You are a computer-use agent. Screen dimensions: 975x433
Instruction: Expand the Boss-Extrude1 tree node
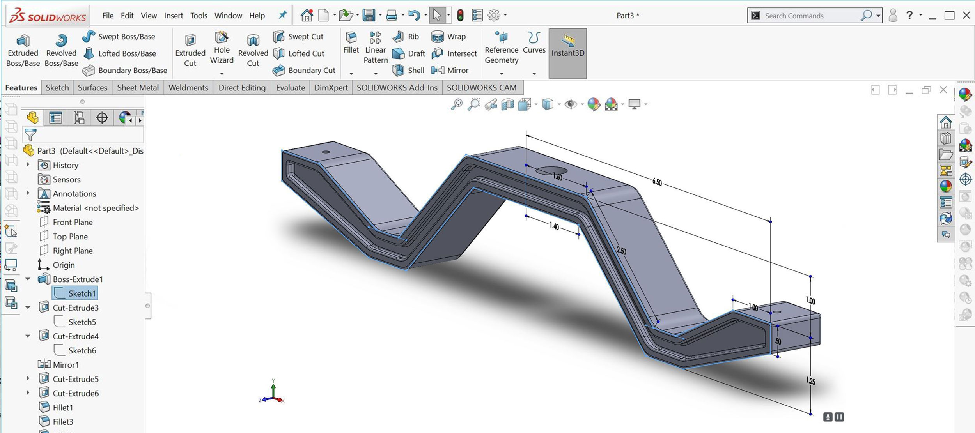[27, 279]
